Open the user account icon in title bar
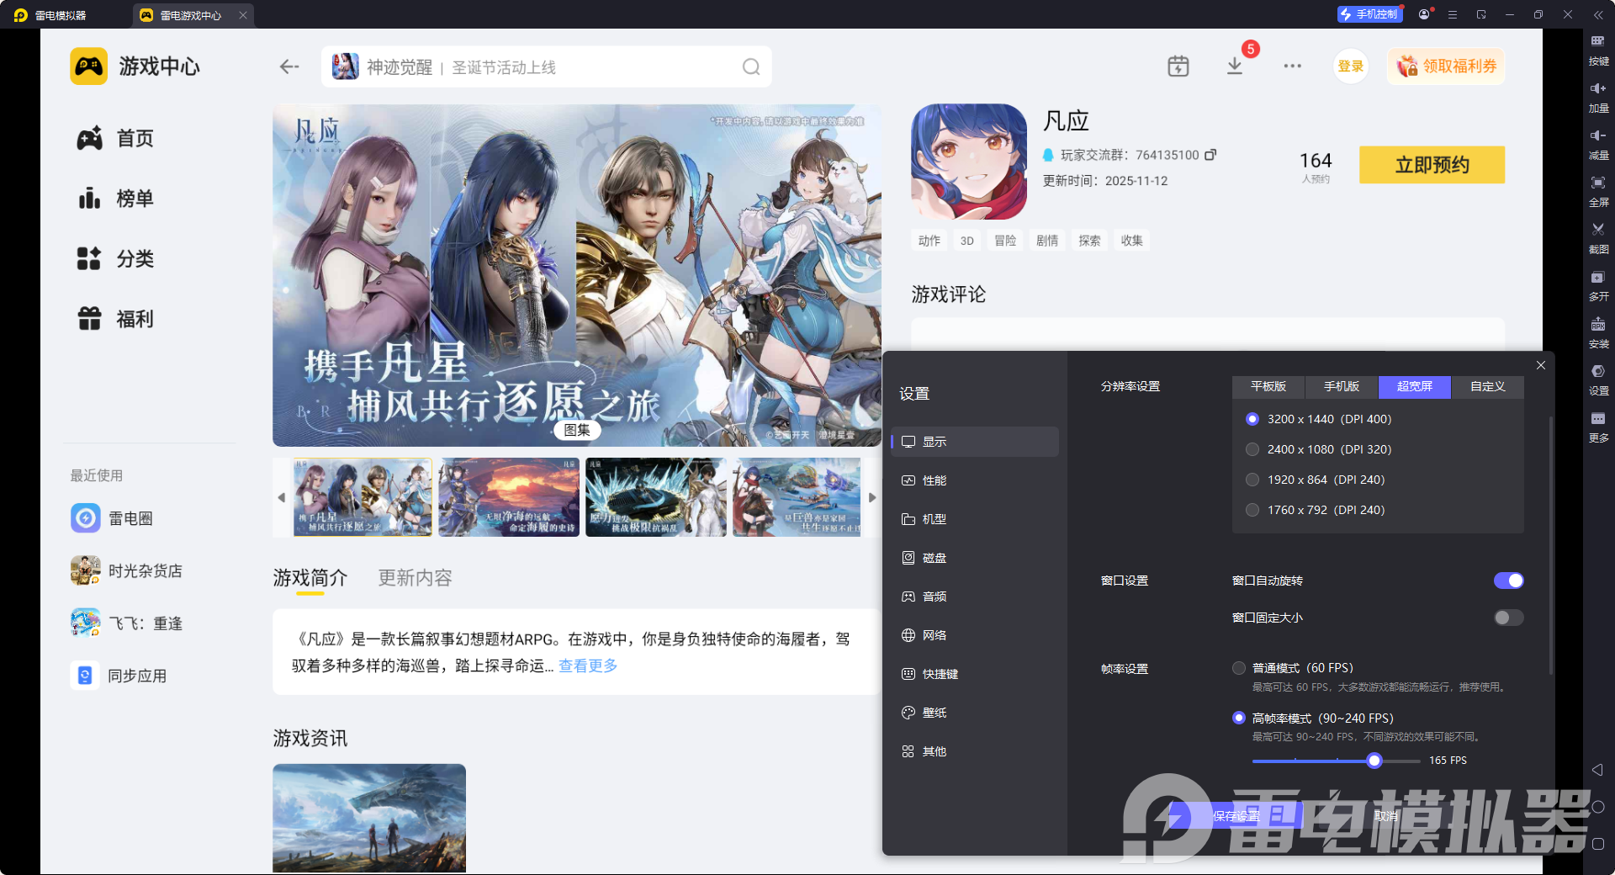 (x=1424, y=14)
